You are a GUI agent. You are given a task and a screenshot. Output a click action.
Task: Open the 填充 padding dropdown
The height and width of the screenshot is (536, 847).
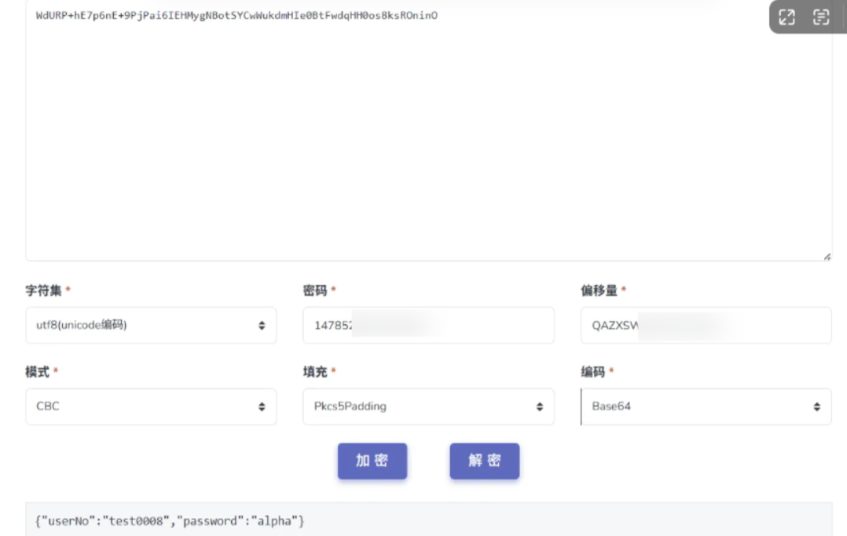click(x=428, y=407)
